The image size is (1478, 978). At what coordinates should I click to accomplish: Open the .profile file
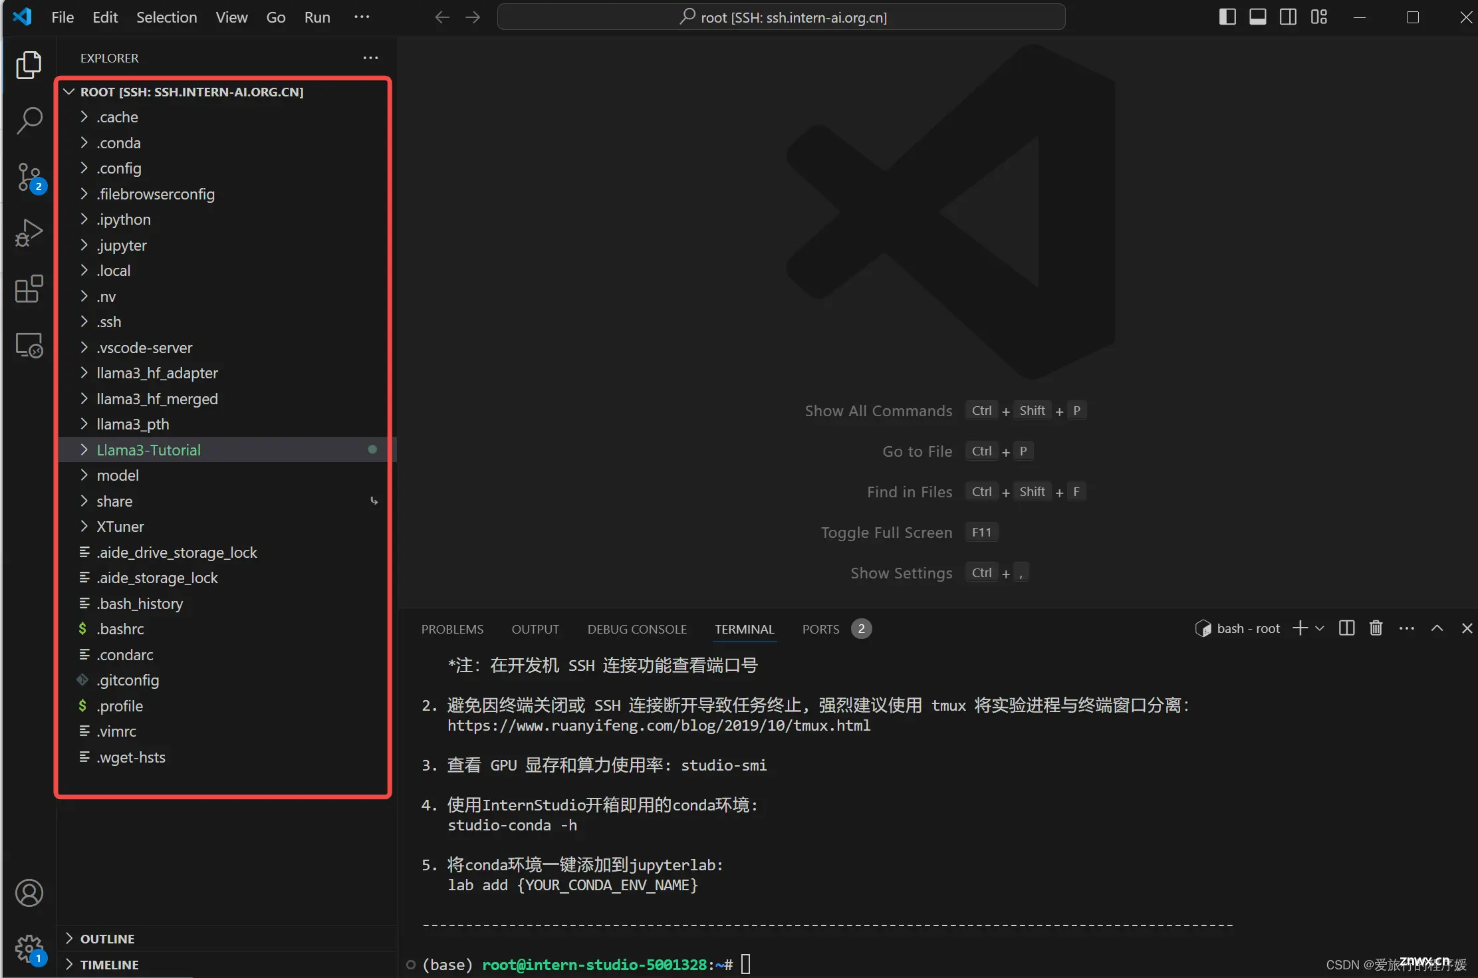[226, 706]
